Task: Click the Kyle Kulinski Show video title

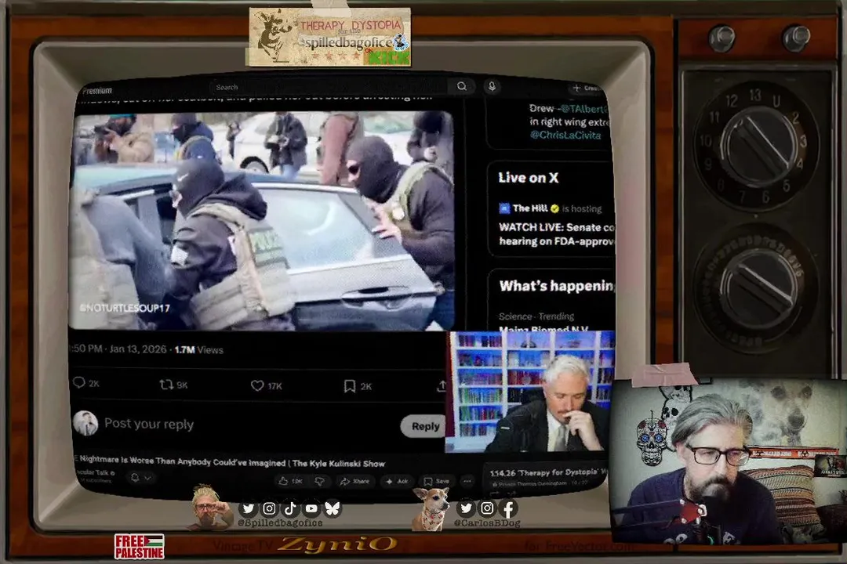Action: pyautogui.click(x=232, y=461)
